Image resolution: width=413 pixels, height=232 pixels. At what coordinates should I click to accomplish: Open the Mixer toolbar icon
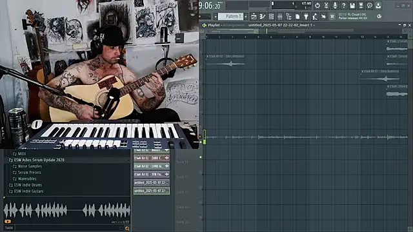[x=279, y=17]
